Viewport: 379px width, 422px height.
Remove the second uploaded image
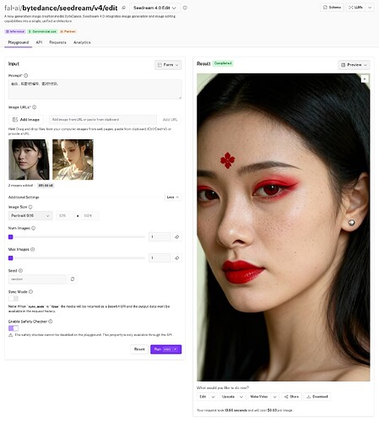pyautogui.click(x=88, y=144)
